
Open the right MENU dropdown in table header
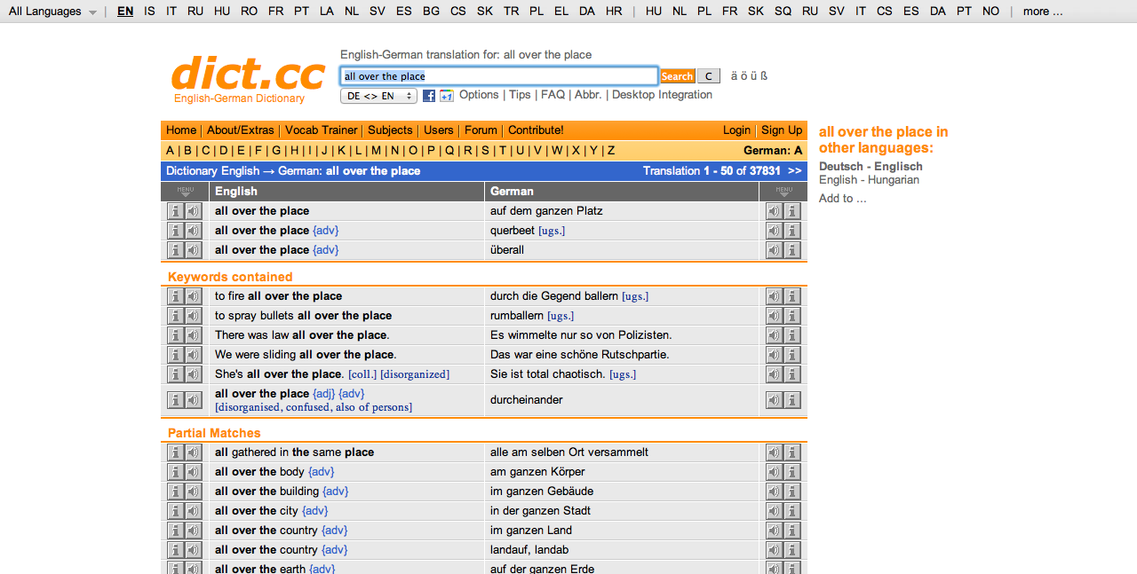[783, 191]
